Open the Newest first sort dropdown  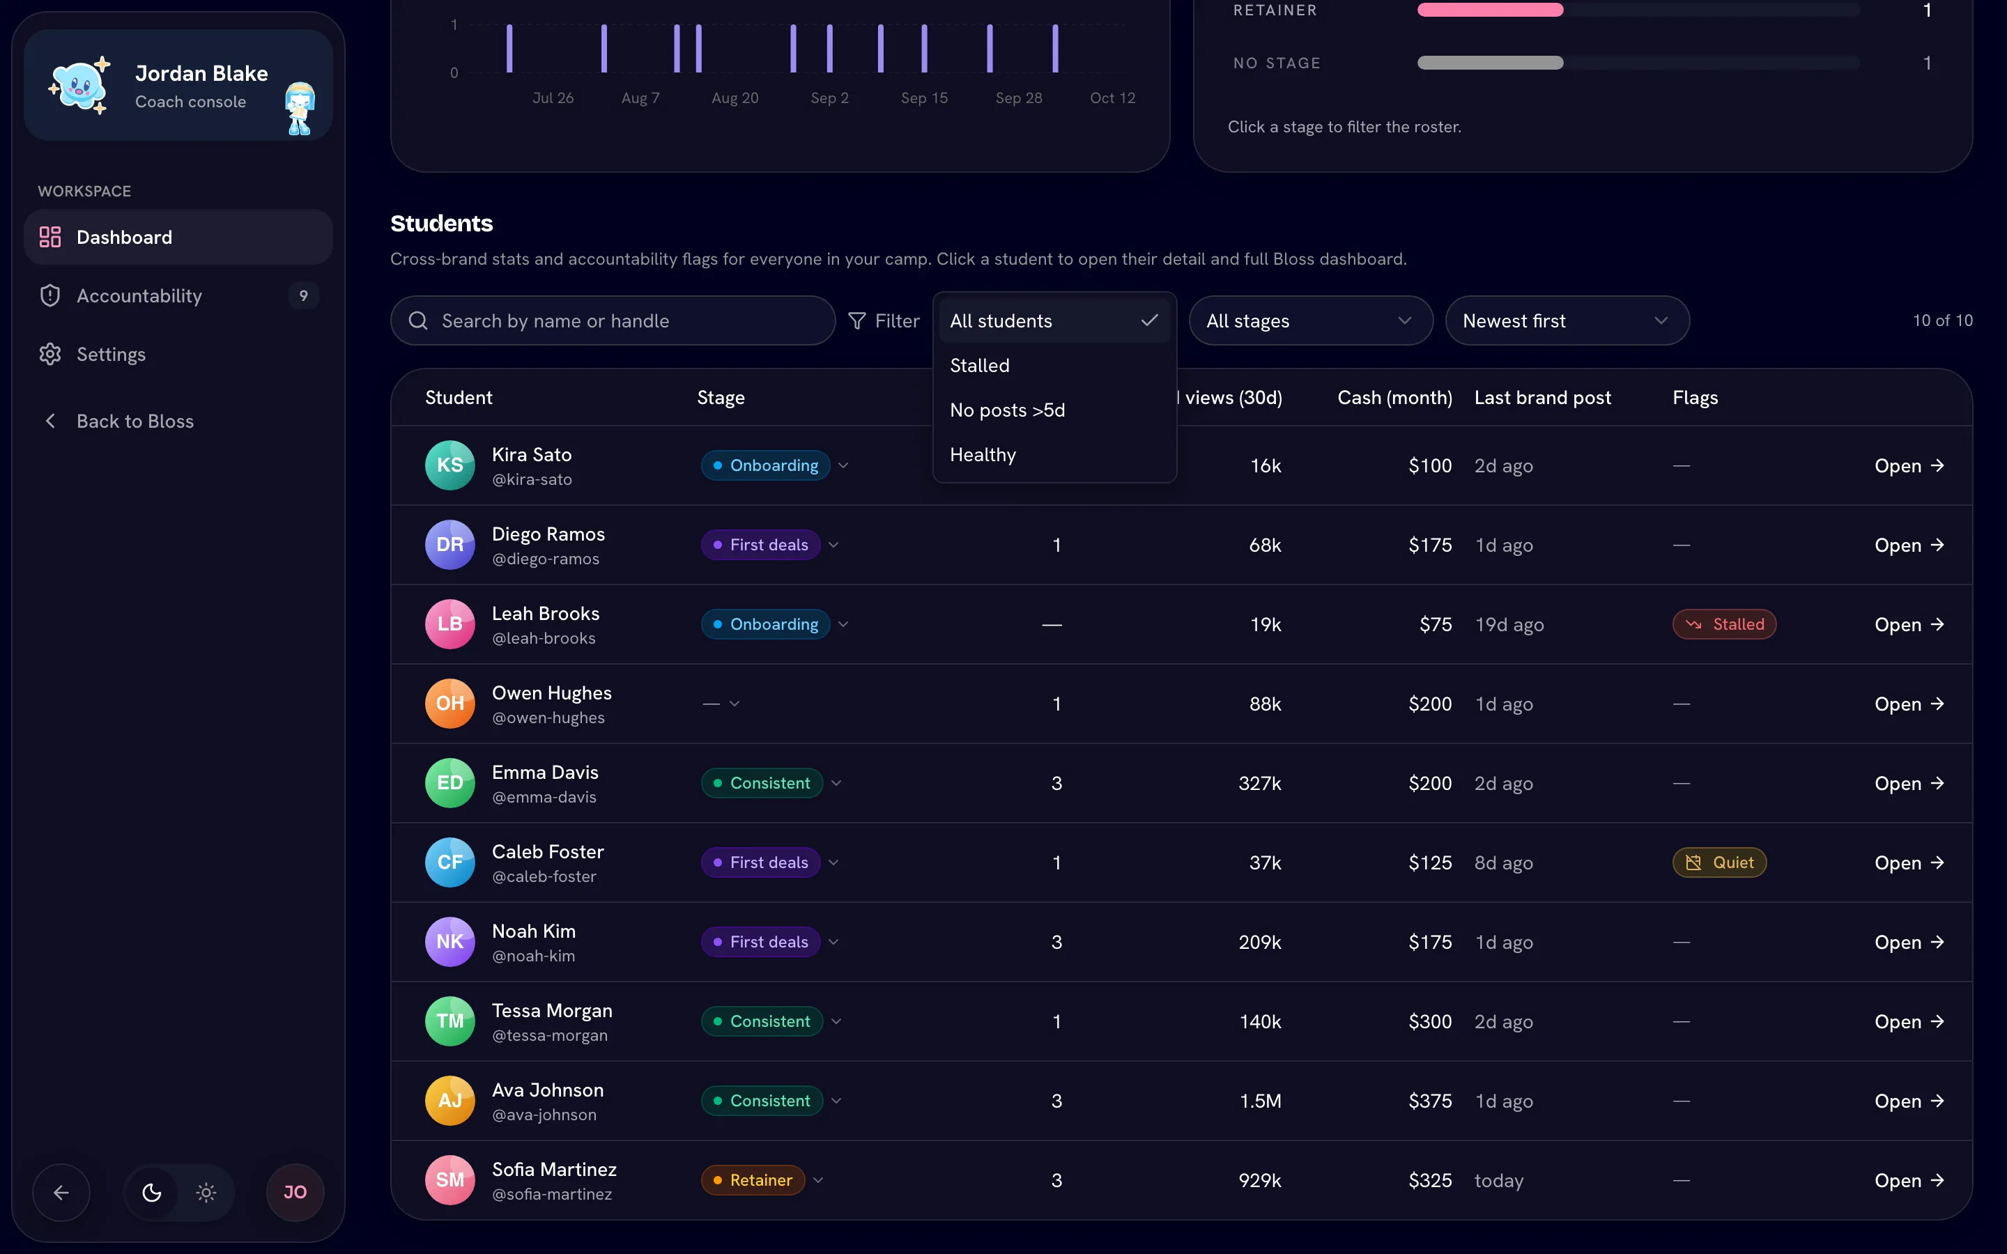1567,321
